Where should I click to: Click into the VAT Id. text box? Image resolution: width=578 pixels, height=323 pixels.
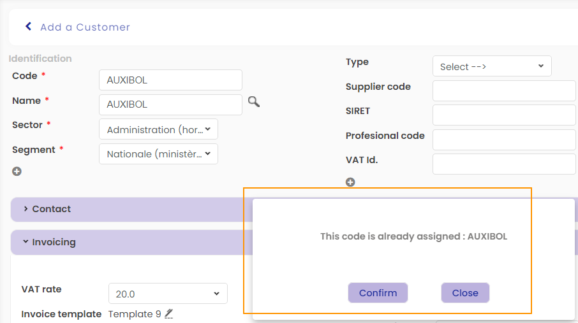pos(503,164)
